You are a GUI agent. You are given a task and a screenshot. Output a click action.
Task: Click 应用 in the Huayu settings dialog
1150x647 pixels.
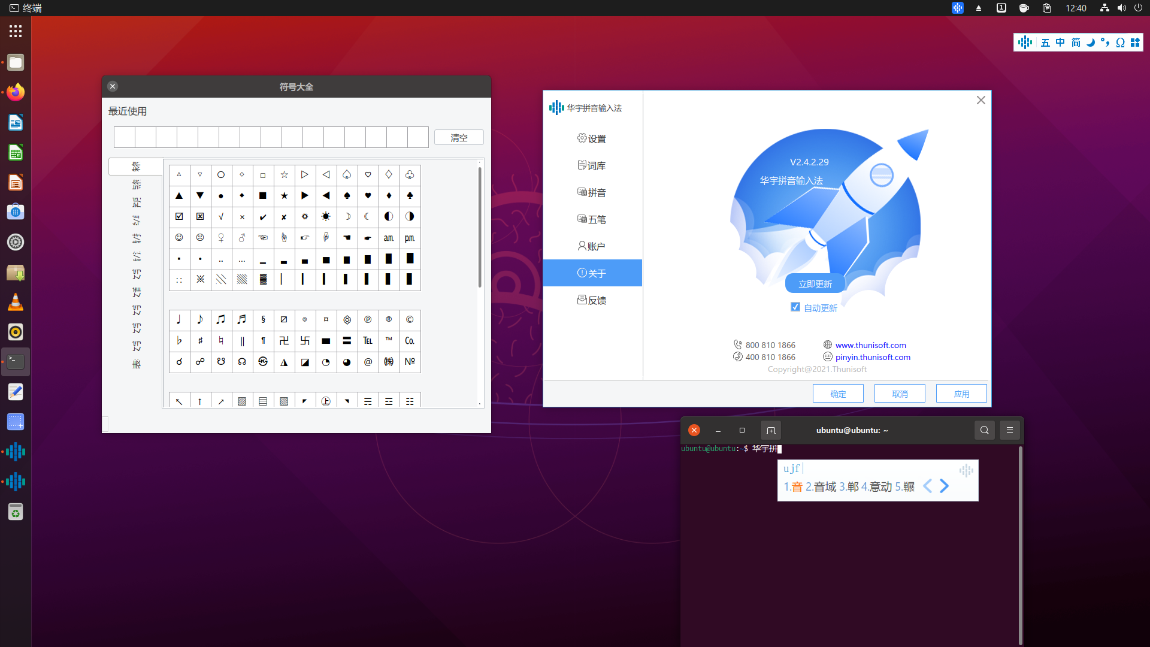tap(961, 394)
